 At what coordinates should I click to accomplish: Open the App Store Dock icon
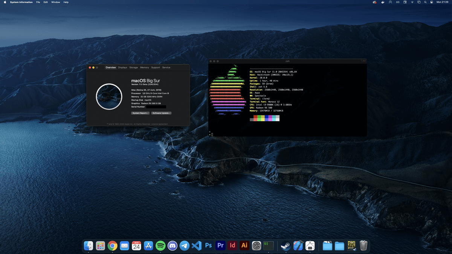click(148, 246)
